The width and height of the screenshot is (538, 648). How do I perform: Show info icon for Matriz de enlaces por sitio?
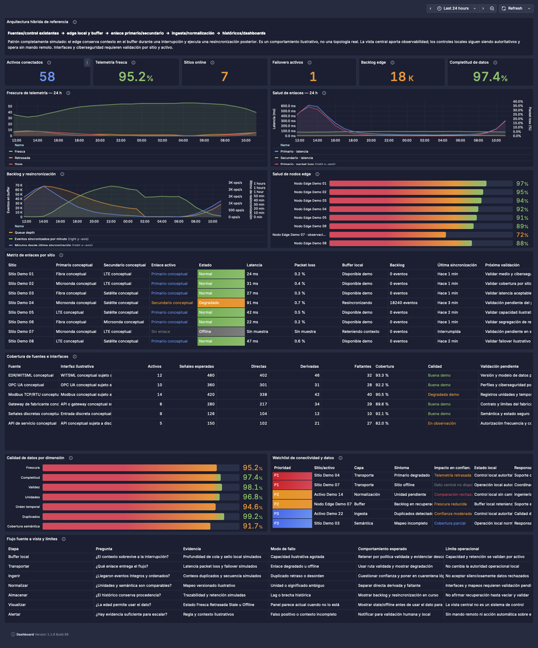tap(61, 255)
